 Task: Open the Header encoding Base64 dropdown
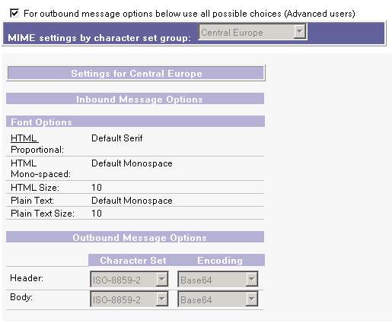218,279
